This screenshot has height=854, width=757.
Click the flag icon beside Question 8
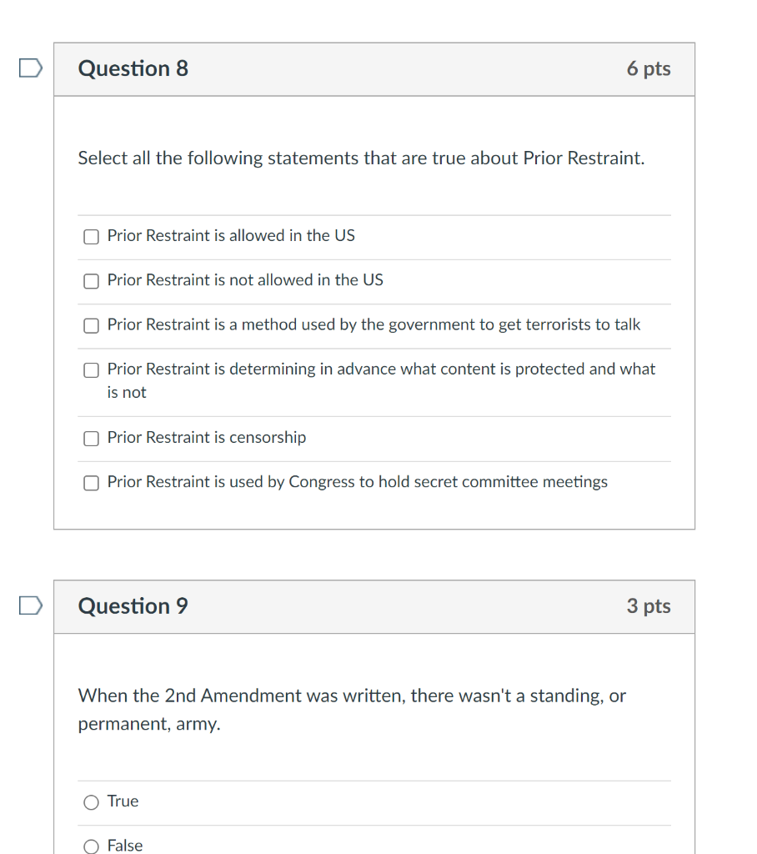tap(29, 68)
